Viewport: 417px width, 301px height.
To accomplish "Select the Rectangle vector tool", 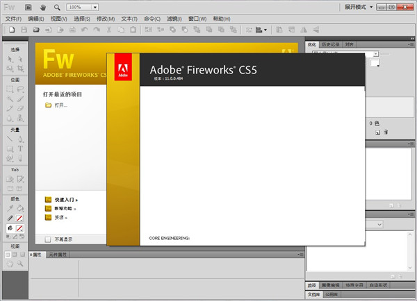I will 10,148.
